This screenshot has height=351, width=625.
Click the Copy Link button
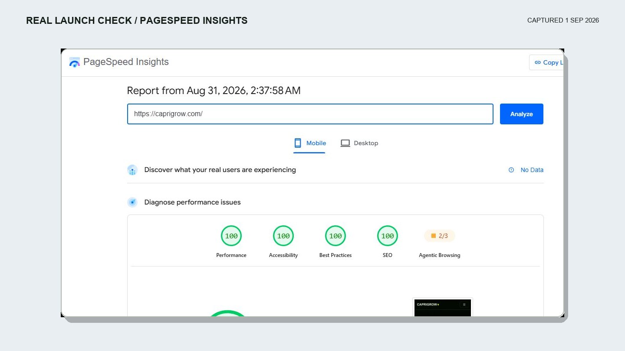point(547,62)
